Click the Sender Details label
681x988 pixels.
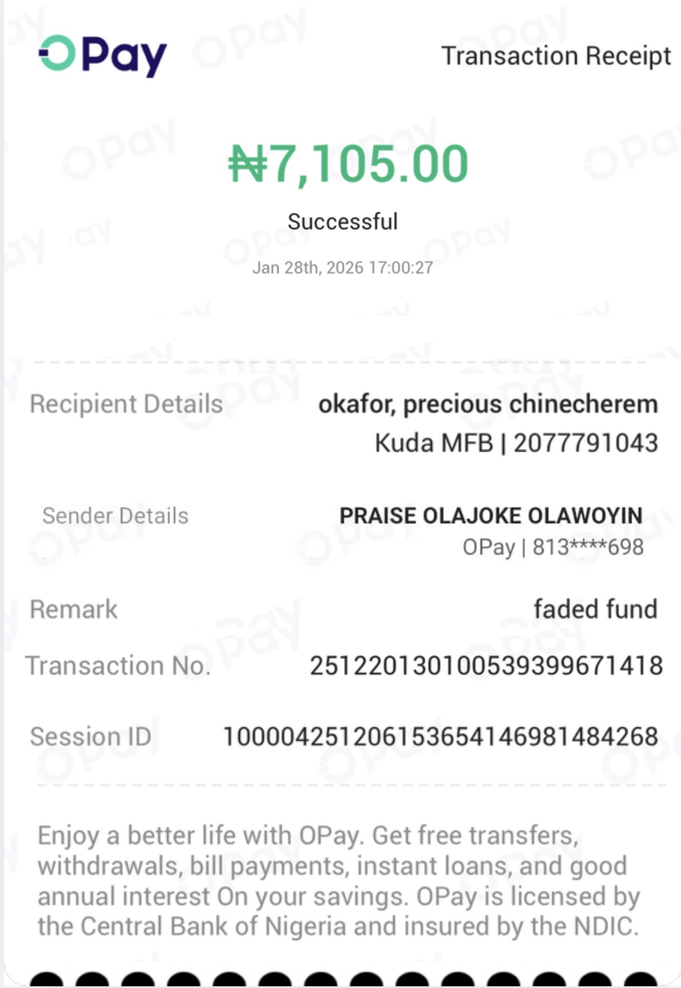click(x=115, y=516)
